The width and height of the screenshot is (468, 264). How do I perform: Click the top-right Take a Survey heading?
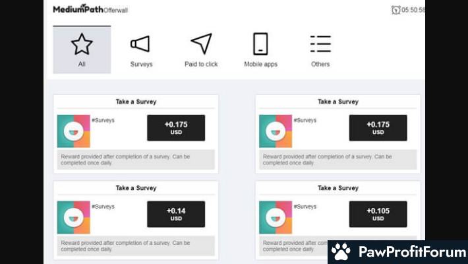(x=338, y=102)
